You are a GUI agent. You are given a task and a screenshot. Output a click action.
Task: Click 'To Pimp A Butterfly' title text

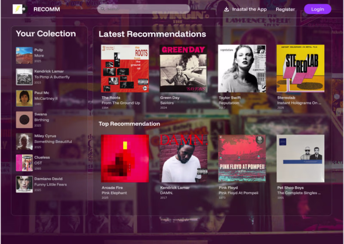tap(52, 77)
